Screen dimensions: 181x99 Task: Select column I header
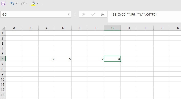click(145, 28)
